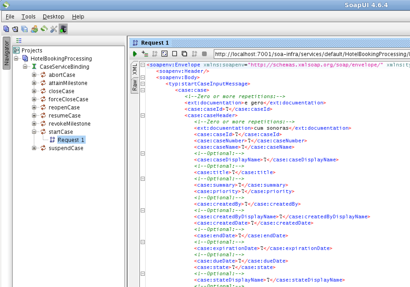Open the Desktop menu
Image resolution: width=410 pixels, height=287 pixels.
click(54, 17)
